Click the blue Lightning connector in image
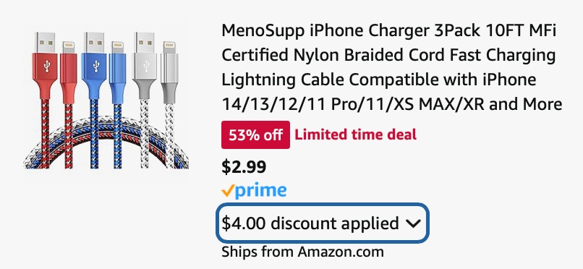The image size is (583, 269). (x=117, y=72)
